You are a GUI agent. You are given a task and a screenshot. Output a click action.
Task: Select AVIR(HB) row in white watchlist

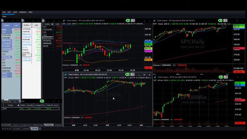click(x=32, y=32)
